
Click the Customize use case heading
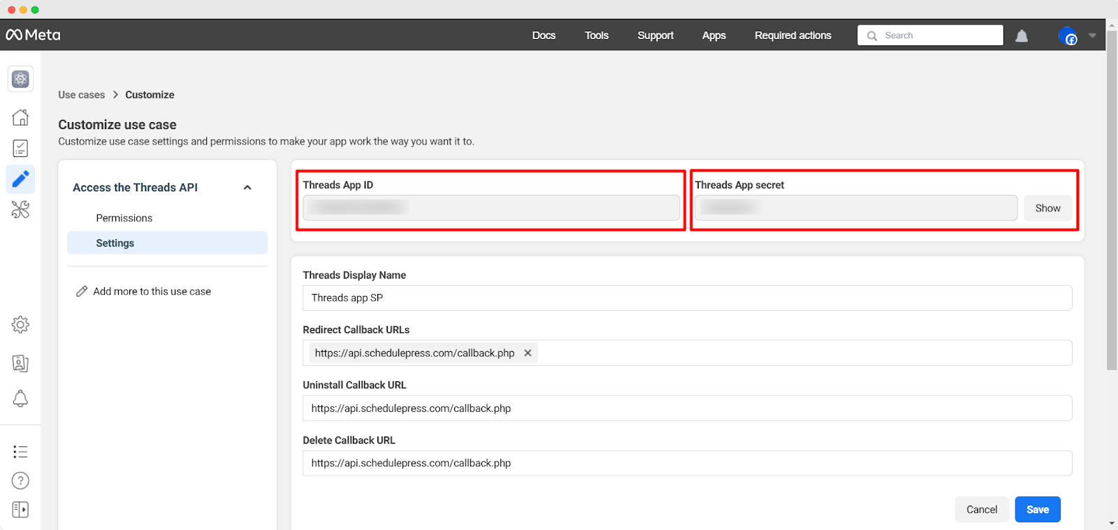coord(117,125)
